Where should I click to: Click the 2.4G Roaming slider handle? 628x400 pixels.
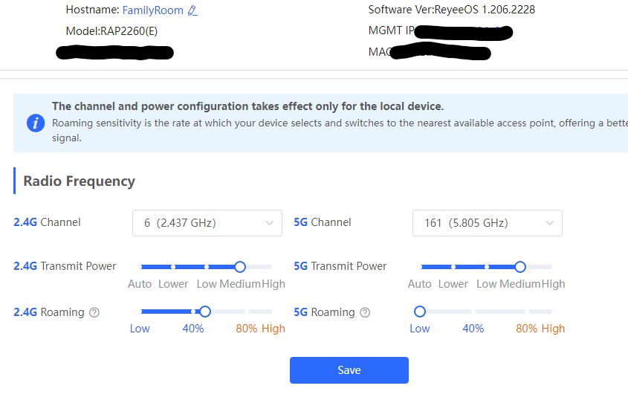coord(205,312)
